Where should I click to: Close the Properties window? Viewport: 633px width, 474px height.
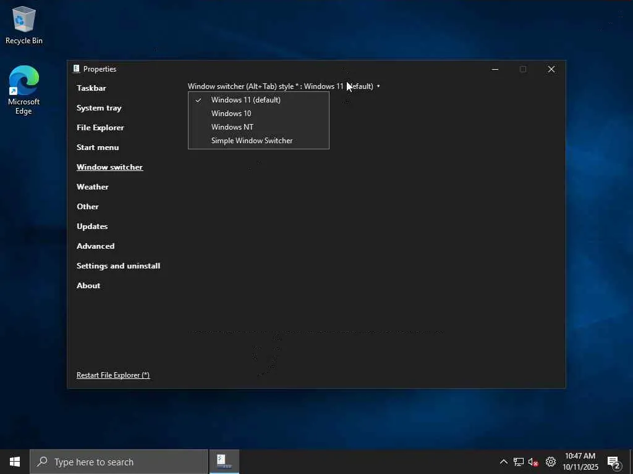coord(551,69)
